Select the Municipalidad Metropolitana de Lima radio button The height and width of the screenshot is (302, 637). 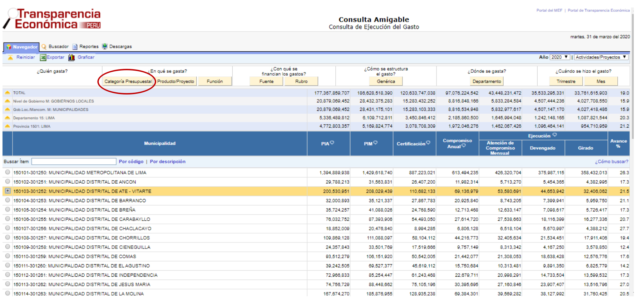pyautogui.click(x=8, y=172)
